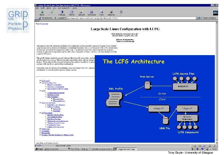Open the Changing Server Configurations link
Screen dimensions: 224x155
click(58, 121)
